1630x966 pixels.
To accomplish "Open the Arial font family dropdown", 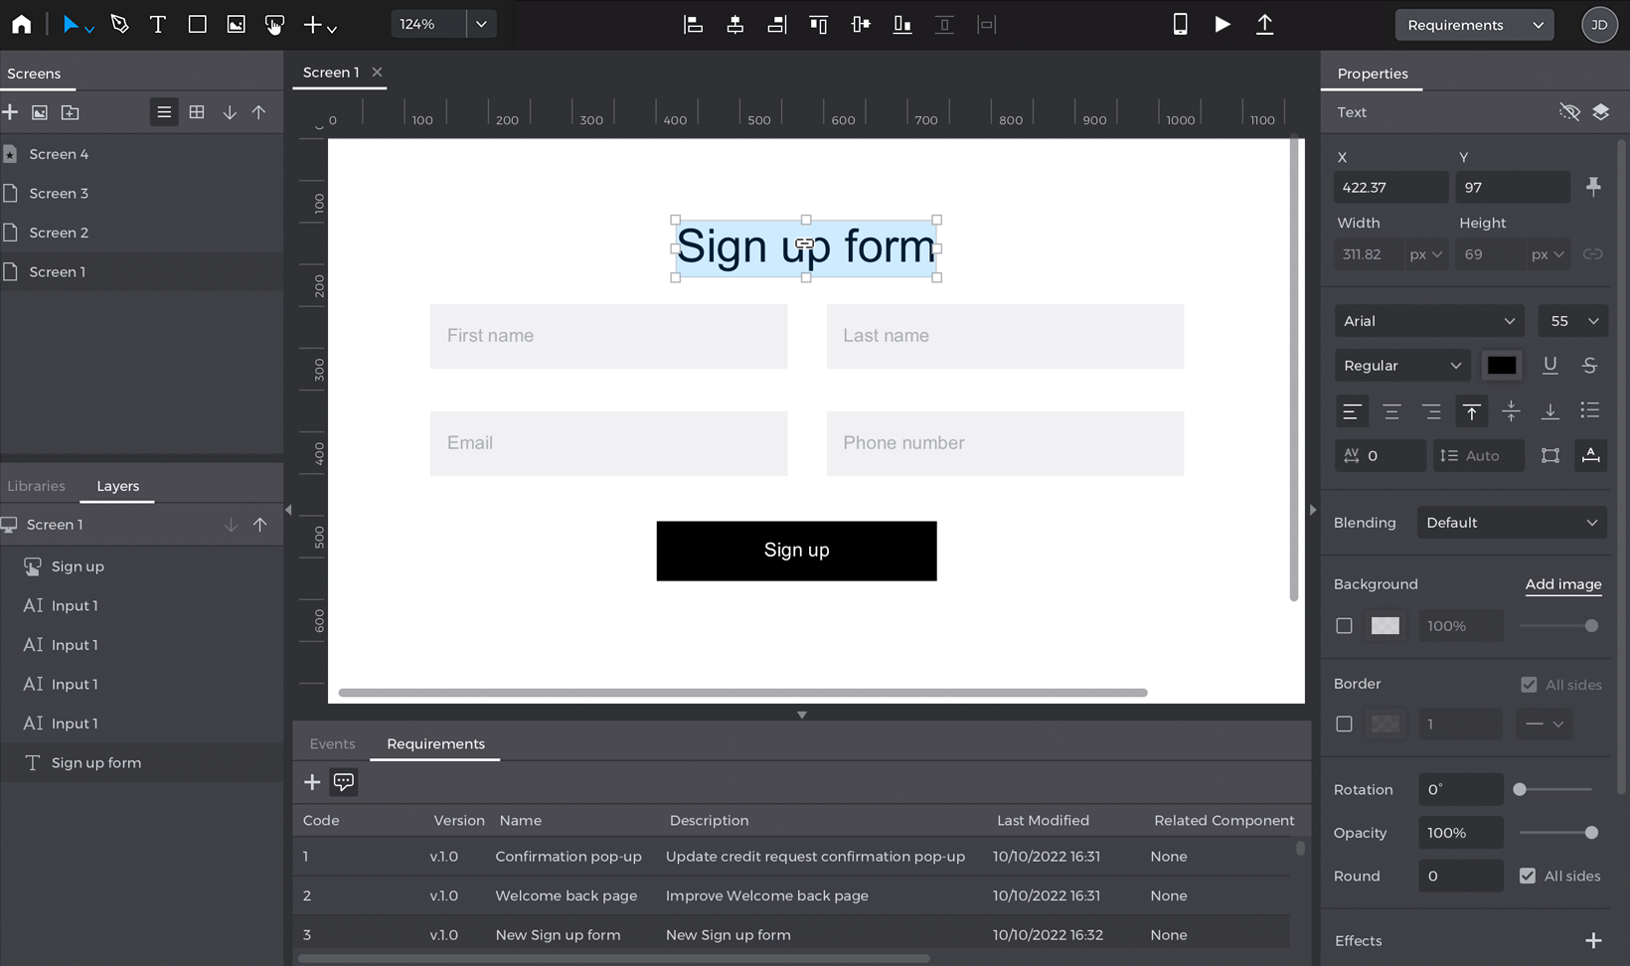I will pyautogui.click(x=1428, y=321).
